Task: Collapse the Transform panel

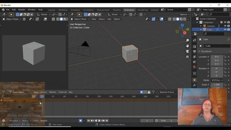Action: tap(199, 51)
